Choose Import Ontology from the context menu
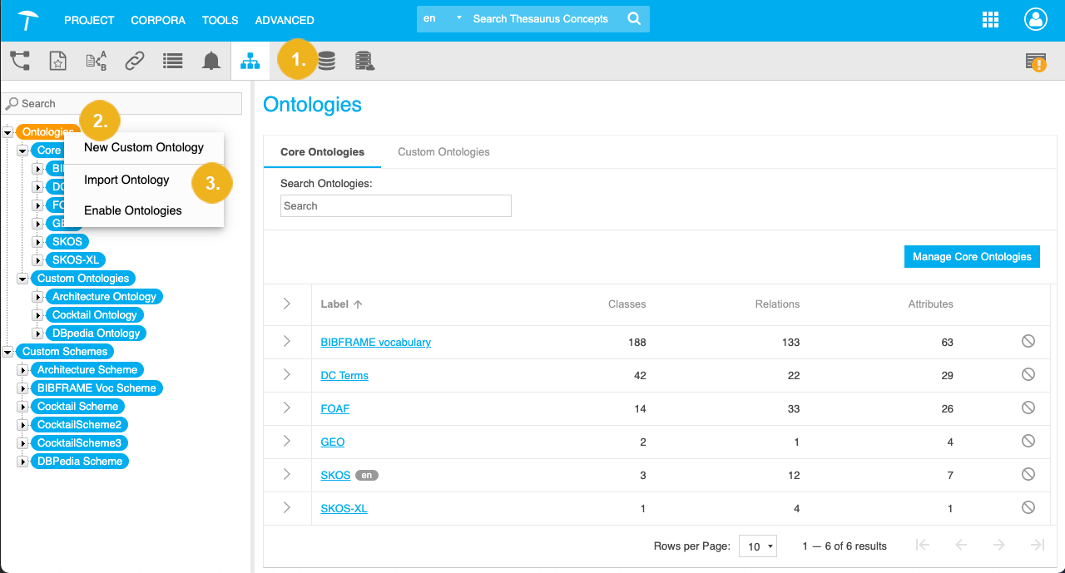Viewport: 1065px width, 573px height. tap(126, 180)
